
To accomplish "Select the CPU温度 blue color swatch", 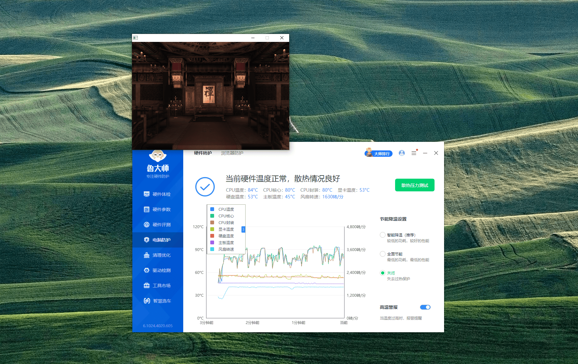I will pos(212,209).
